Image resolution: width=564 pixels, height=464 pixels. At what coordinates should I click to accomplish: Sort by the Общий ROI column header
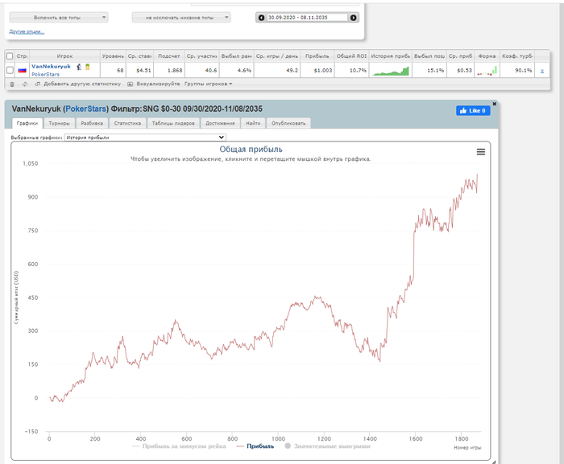click(352, 56)
